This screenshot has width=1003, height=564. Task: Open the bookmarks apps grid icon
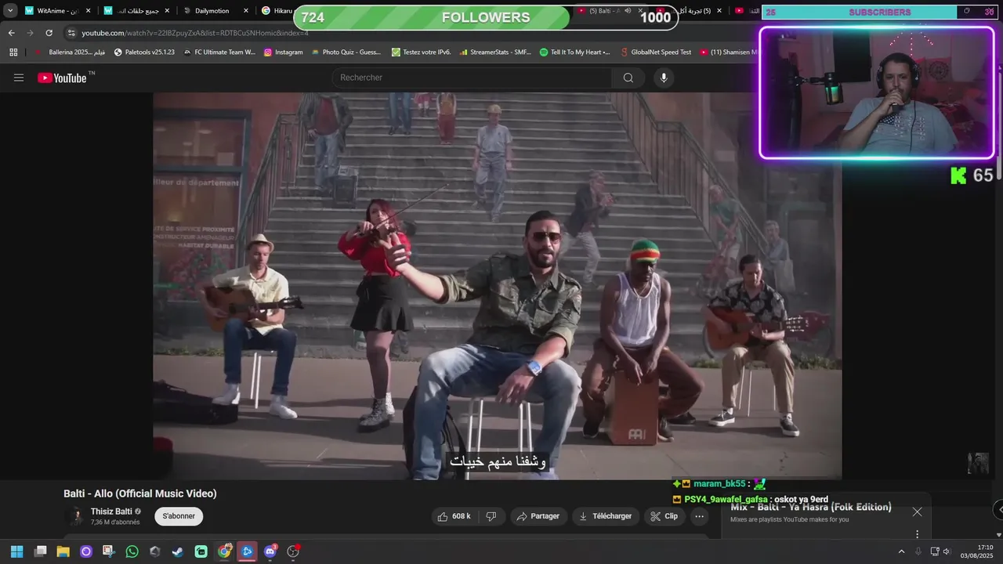(13, 52)
